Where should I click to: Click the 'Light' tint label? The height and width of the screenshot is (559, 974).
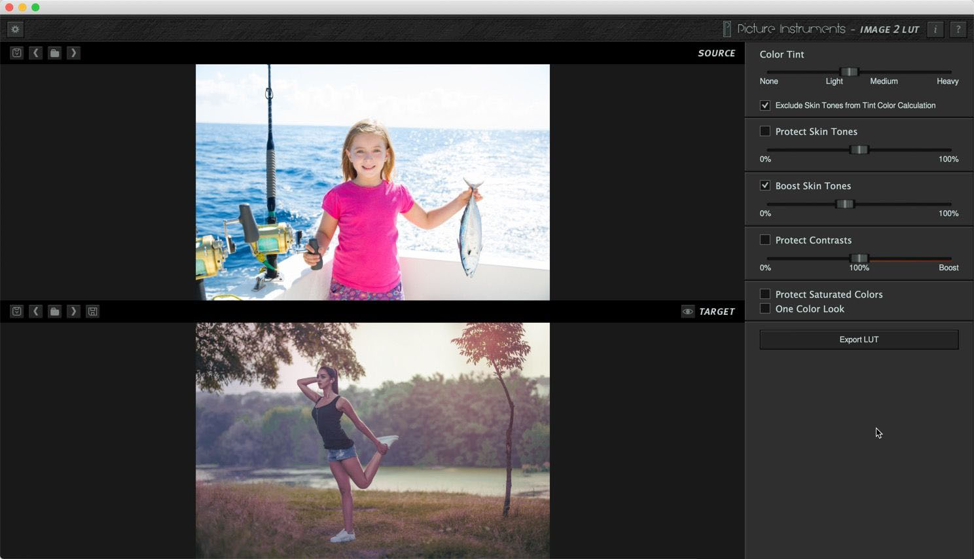(834, 81)
